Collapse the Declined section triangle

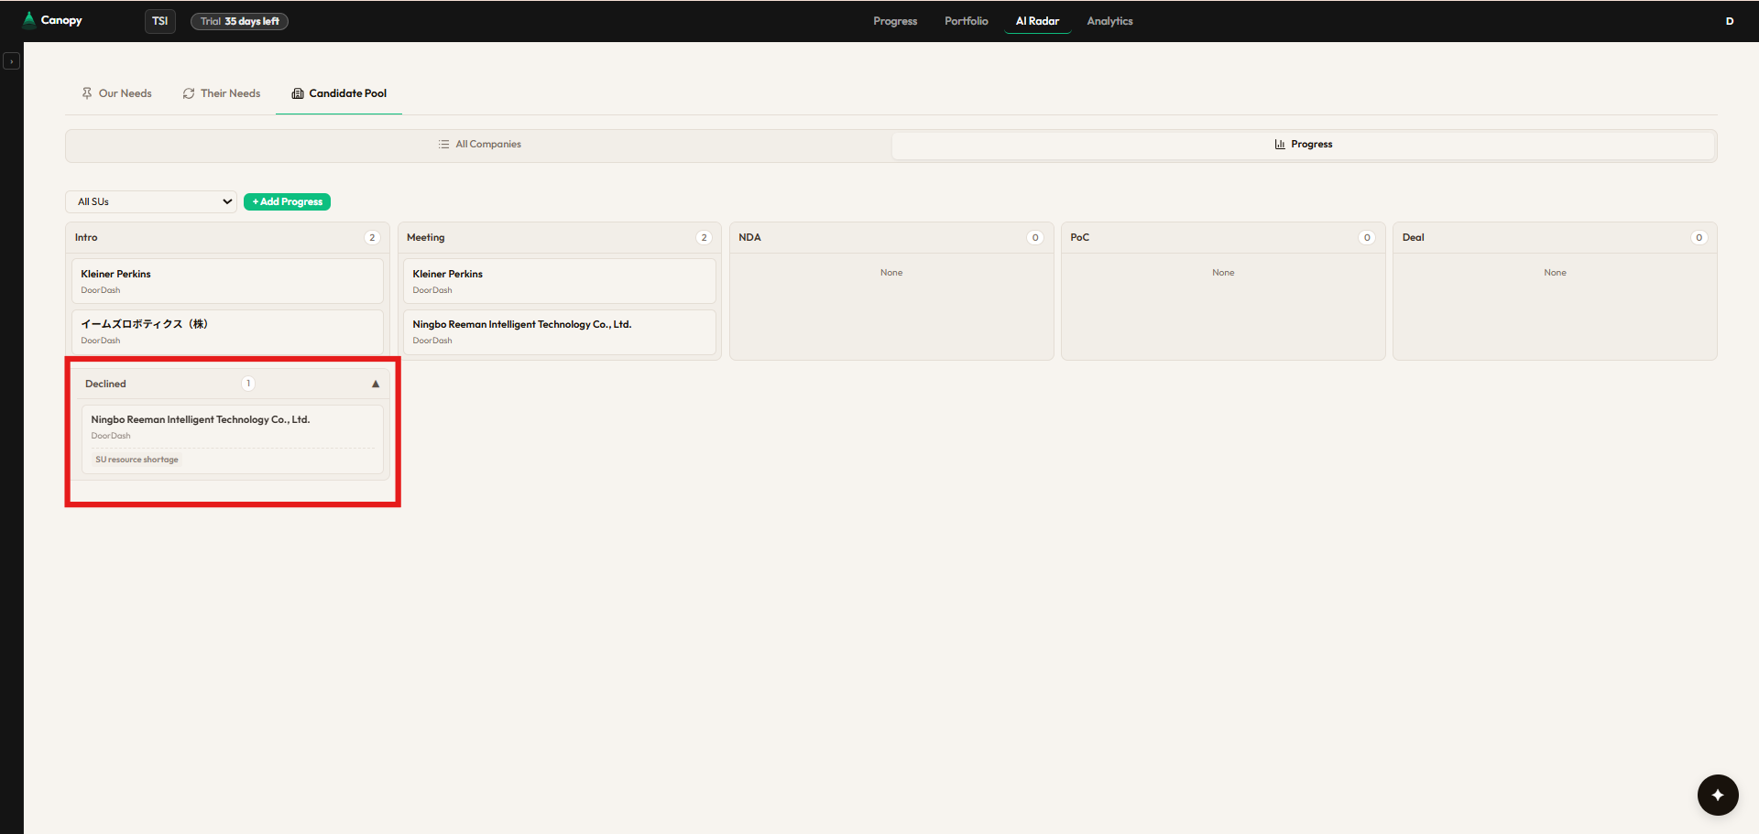376,385
